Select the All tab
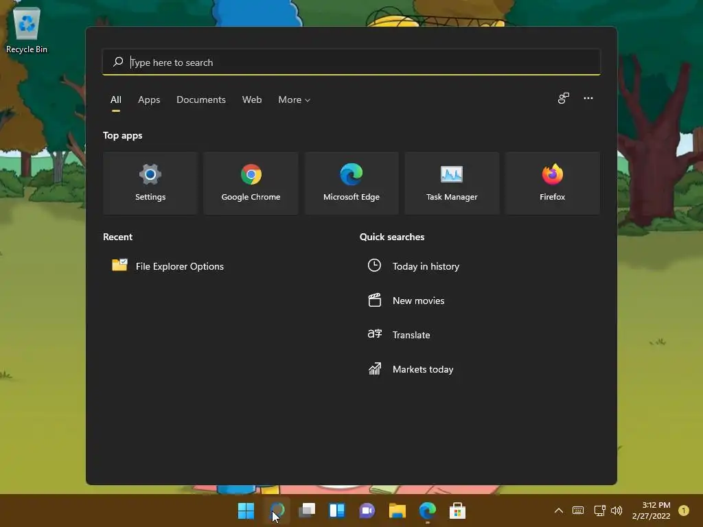 pos(115,100)
